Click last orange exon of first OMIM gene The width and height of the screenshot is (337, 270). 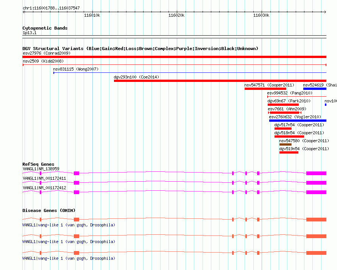pos(317,220)
